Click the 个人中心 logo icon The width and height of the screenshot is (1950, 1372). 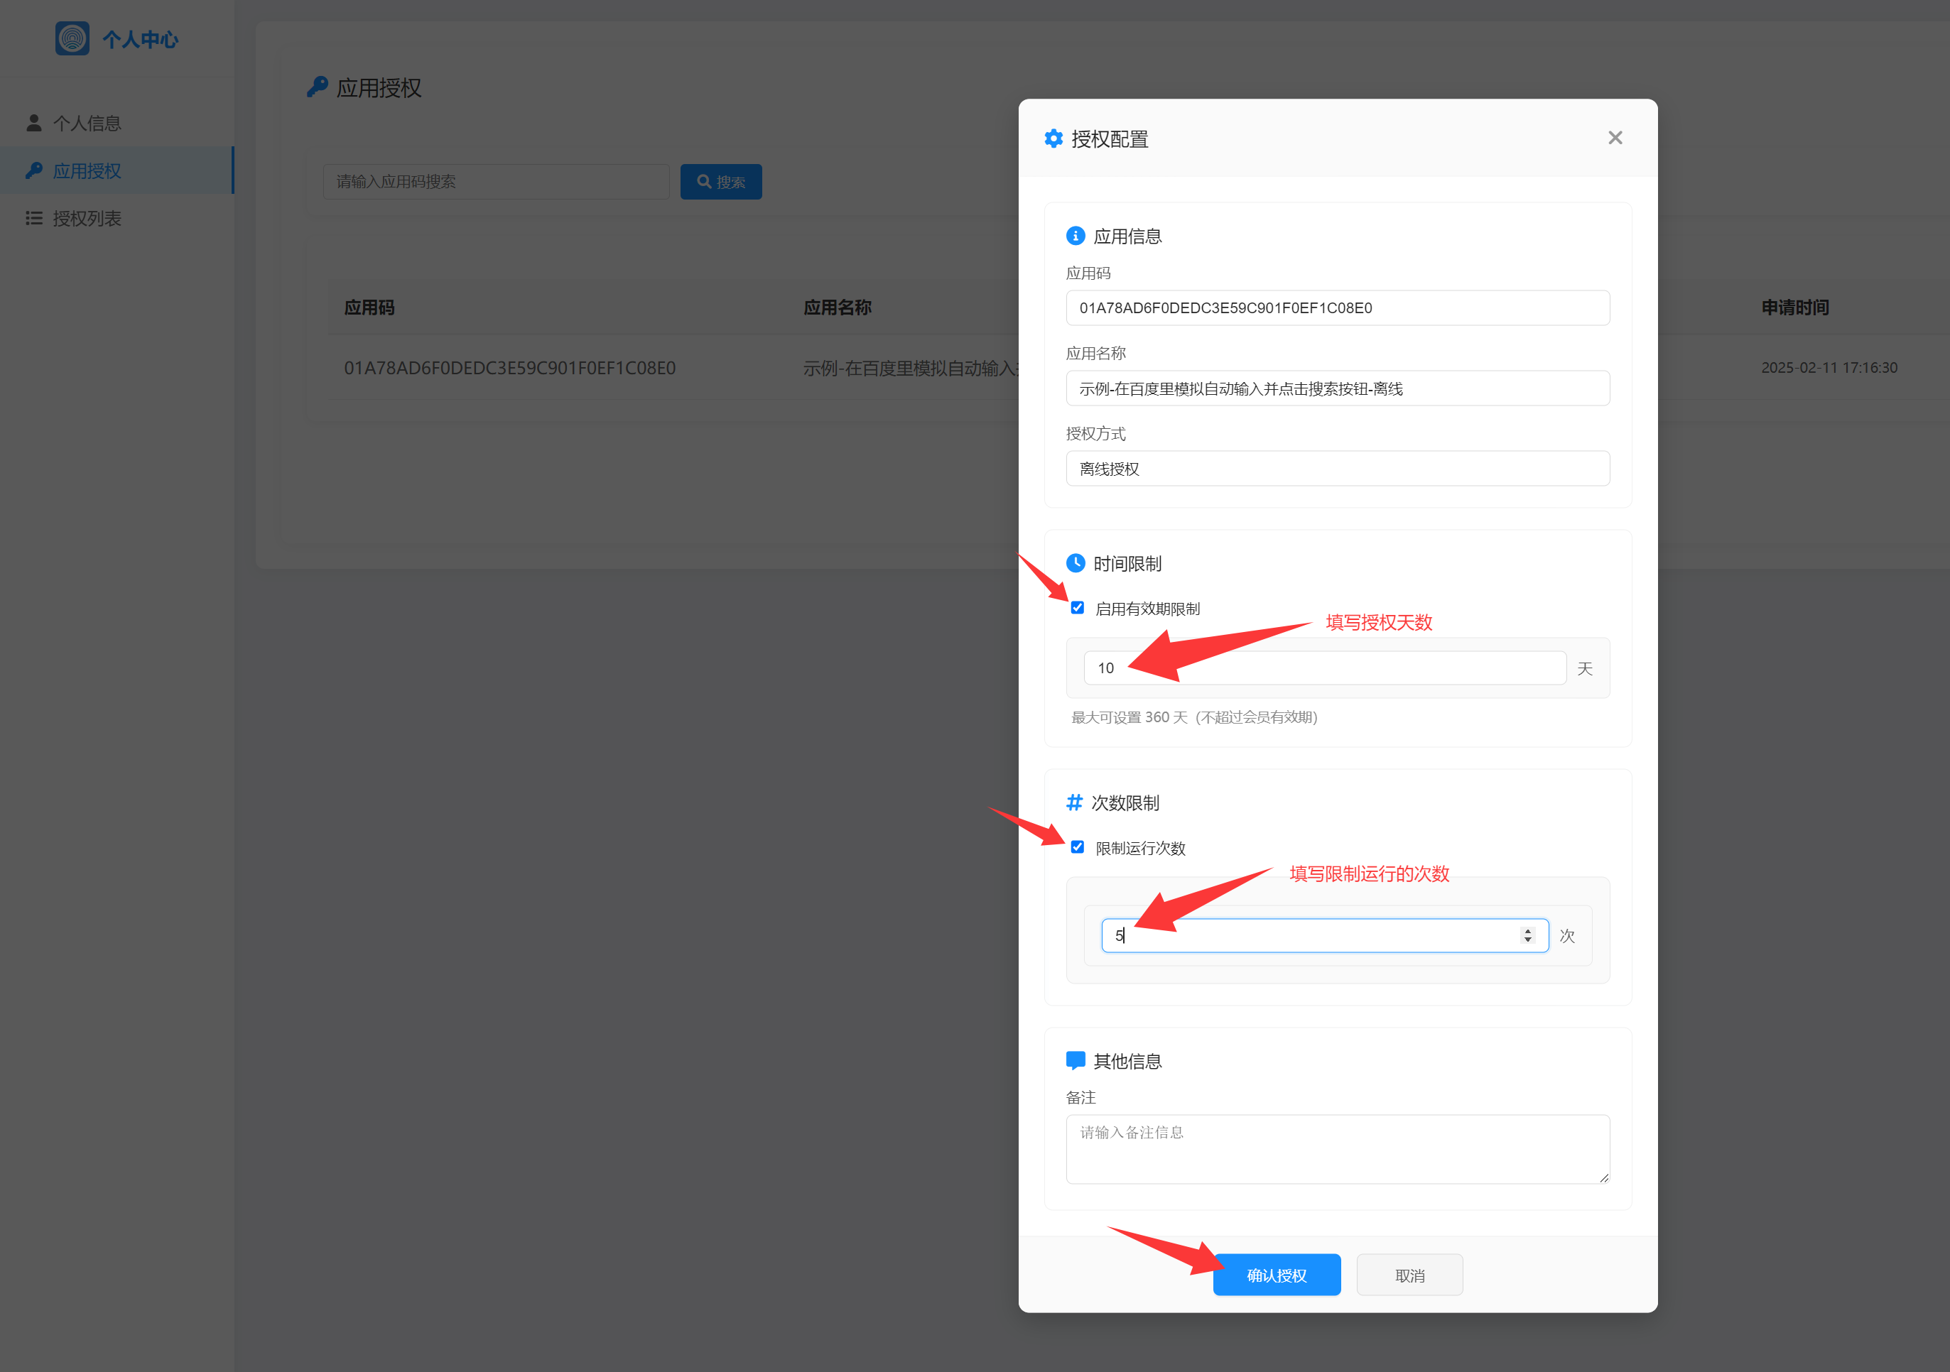72,38
